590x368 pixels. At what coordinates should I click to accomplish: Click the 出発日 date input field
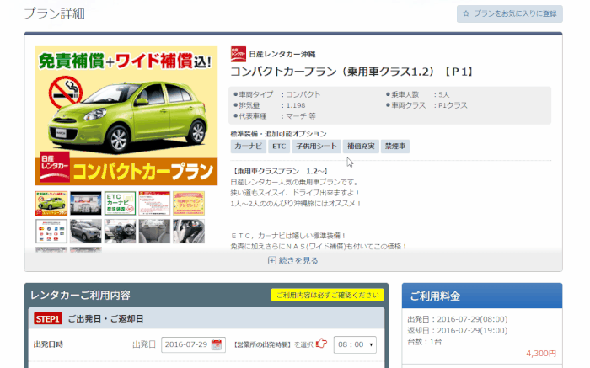193,344
